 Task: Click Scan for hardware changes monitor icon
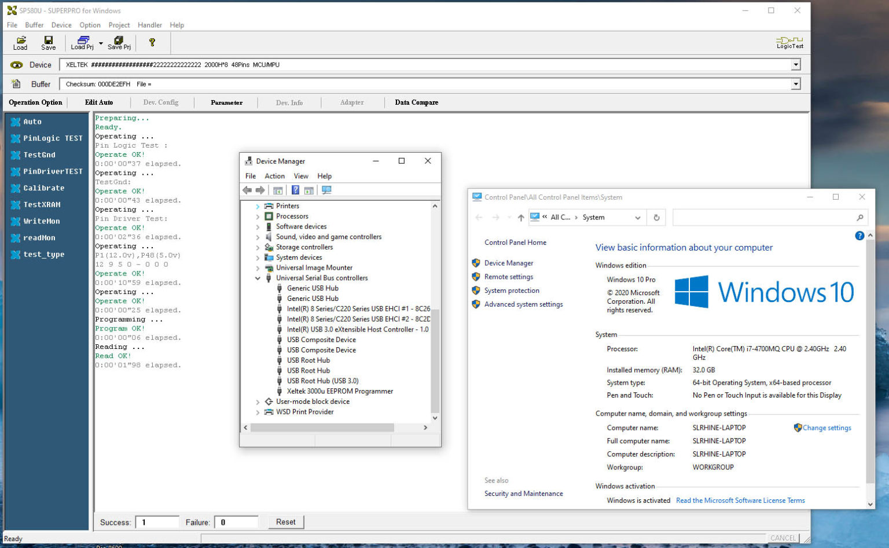[327, 190]
